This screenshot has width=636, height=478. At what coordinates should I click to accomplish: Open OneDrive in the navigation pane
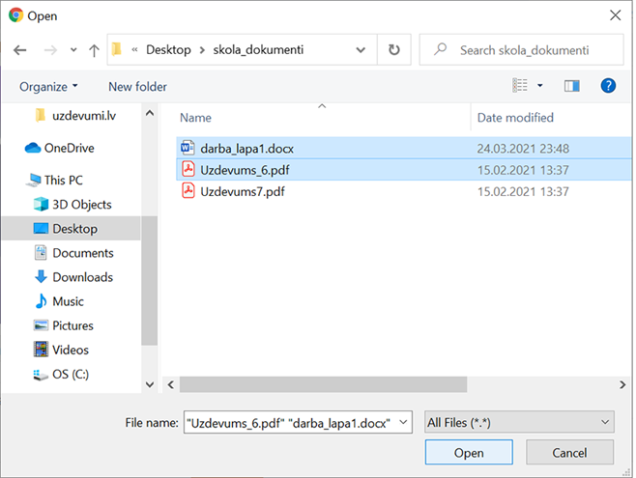[69, 148]
